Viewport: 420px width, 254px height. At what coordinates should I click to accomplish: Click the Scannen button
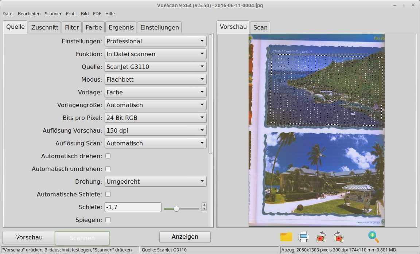coord(82,238)
